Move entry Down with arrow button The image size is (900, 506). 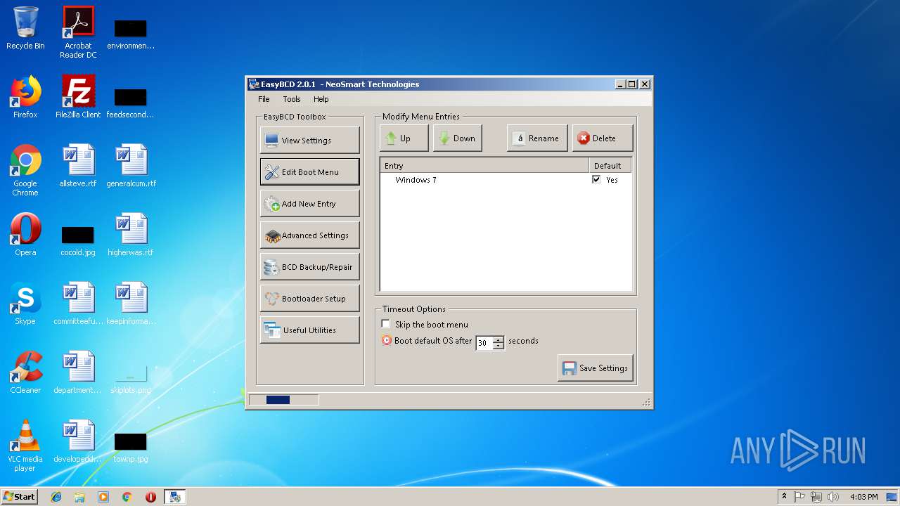click(458, 138)
